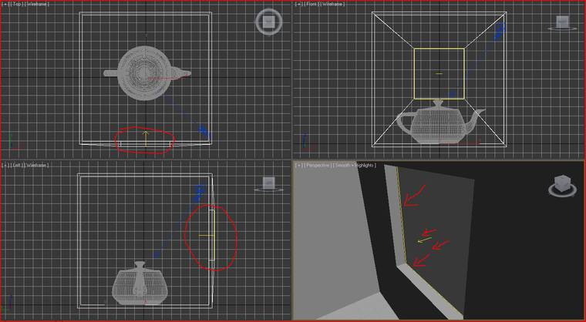Screen dimensions: 586x322
Task: Click the ViewCube in the Left viewport
Action: 268,184
